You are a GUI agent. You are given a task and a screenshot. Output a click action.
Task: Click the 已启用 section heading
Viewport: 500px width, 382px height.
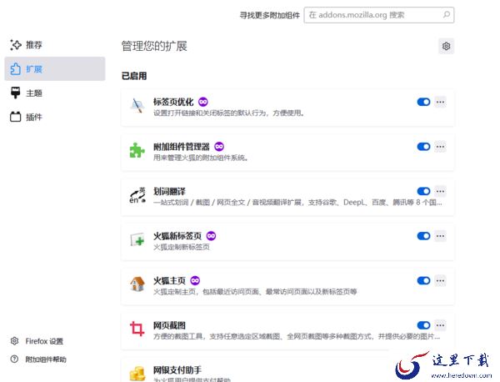click(x=134, y=76)
